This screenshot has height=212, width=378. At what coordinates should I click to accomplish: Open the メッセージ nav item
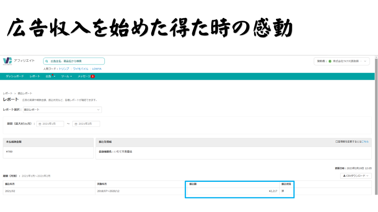click(84, 76)
